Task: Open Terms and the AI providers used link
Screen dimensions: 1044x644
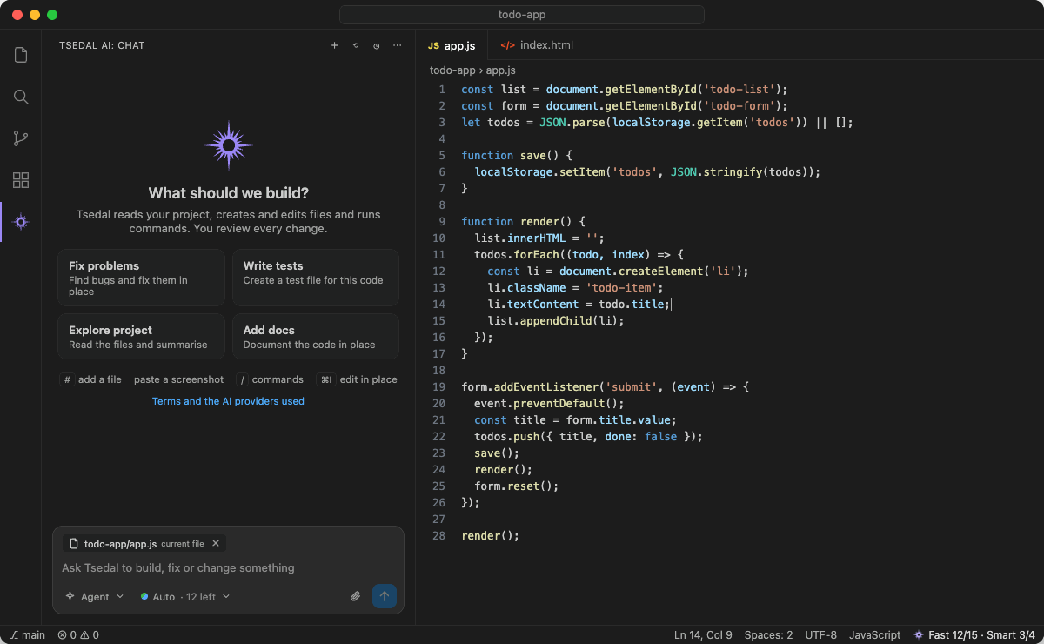Action: [228, 401]
